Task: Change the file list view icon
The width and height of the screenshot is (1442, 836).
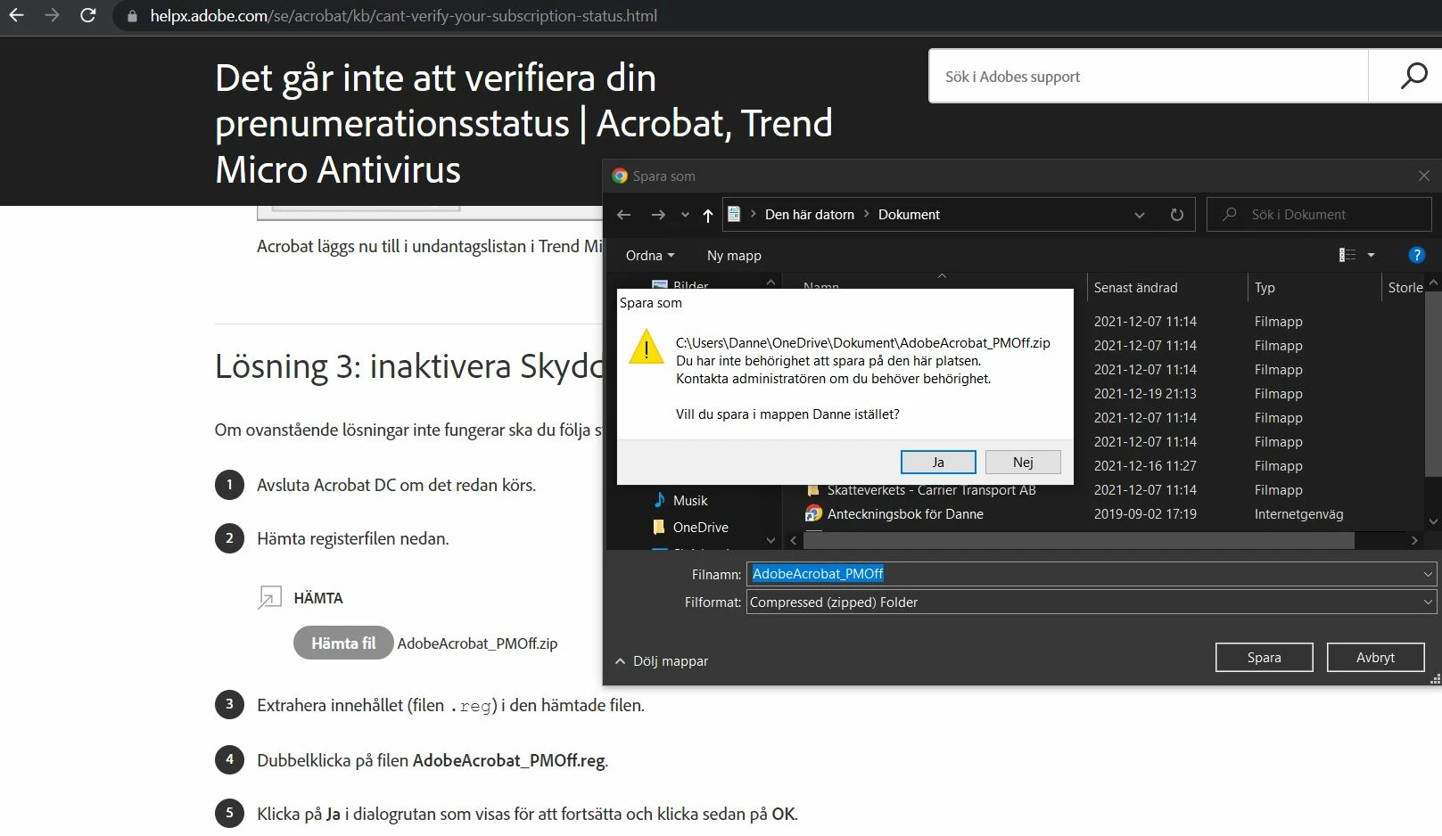Action: (1347, 256)
